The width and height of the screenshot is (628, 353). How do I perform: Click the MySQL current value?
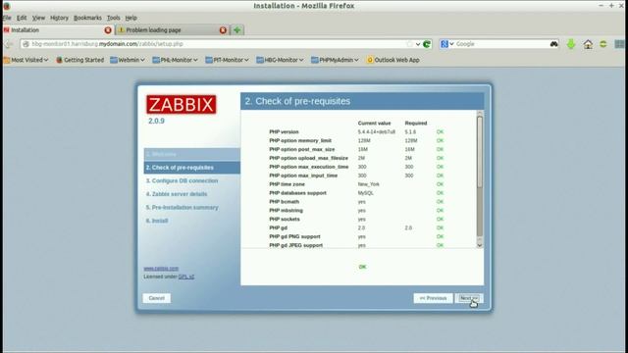pos(366,193)
